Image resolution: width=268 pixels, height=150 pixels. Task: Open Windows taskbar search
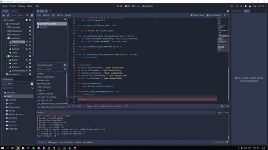(8, 148)
